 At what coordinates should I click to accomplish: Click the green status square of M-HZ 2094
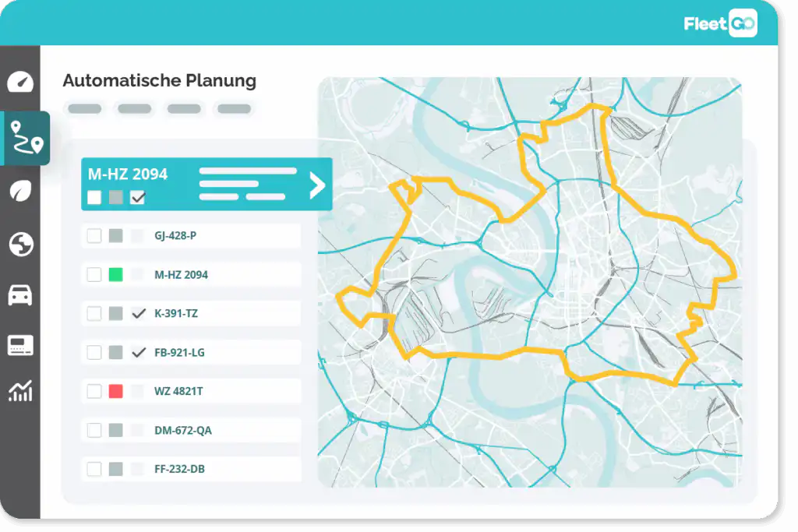(x=116, y=275)
